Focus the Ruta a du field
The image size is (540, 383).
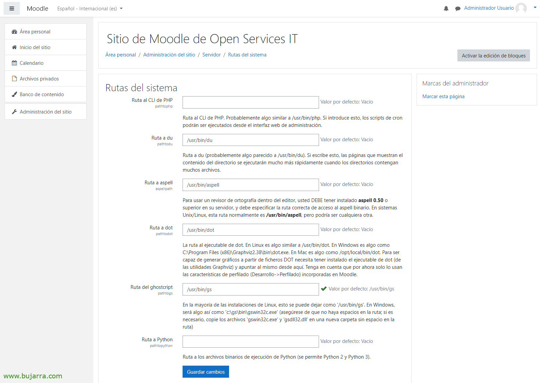[x=251, y=140]
